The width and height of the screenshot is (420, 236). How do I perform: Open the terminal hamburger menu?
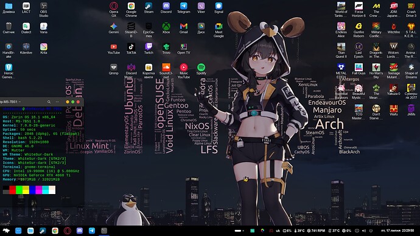[57, 102]
